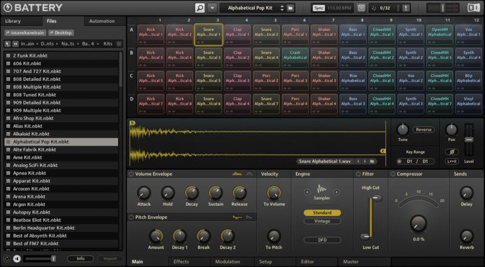Open the dropdown arrow beside the search icon
The width and height of the screenshot is (485, 267).
tap(212, 8)
